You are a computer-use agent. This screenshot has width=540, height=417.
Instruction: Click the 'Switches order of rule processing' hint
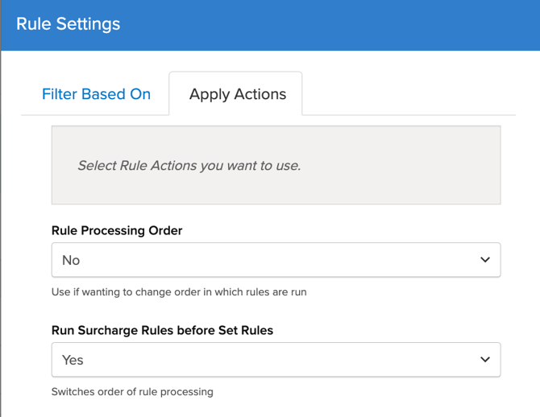click(x=132, y=392)
